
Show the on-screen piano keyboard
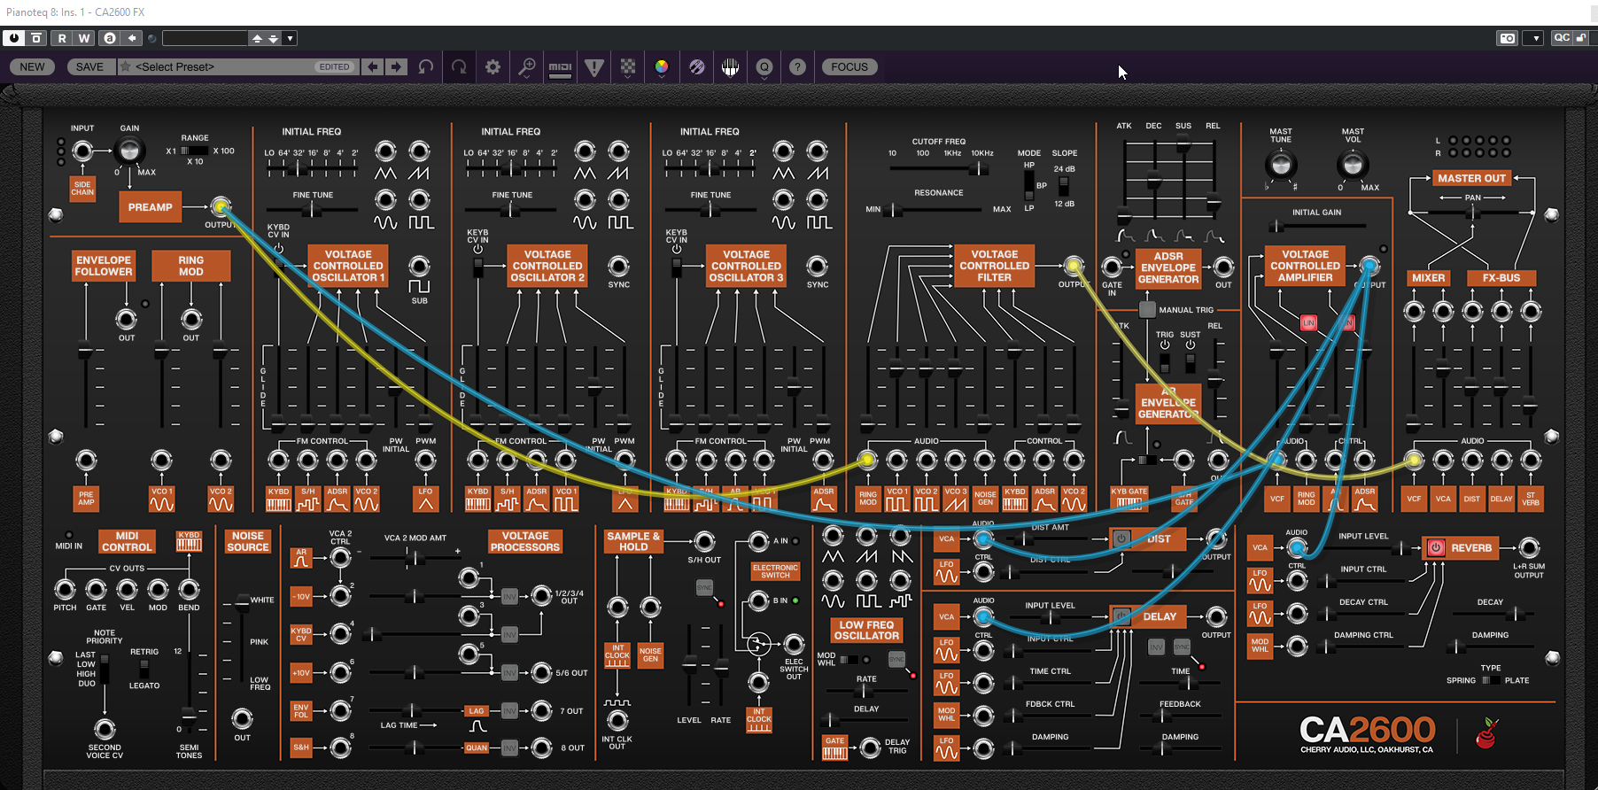[730, 67]
